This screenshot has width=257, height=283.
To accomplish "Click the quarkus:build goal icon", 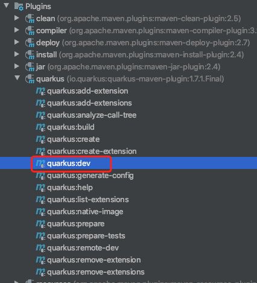I will point(40,127).
